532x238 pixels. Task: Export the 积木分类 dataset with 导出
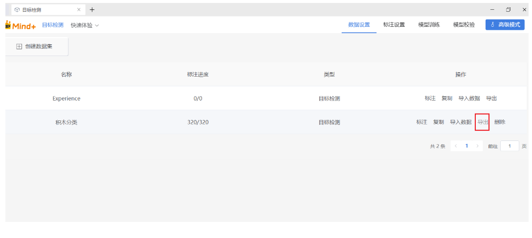[x=483, y=122]
